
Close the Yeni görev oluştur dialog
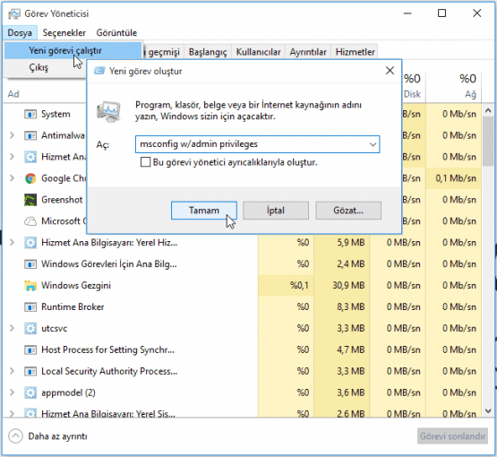[x=390, y=71]
